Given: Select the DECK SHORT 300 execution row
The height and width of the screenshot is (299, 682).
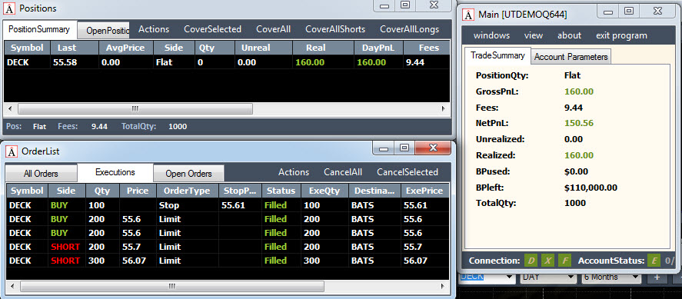Looking at the screenshot, I should click(x=227, y=261).
